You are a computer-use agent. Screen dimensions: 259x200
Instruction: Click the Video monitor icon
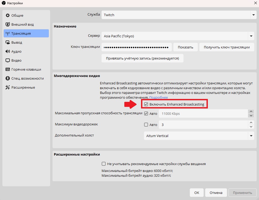point(8,60)
